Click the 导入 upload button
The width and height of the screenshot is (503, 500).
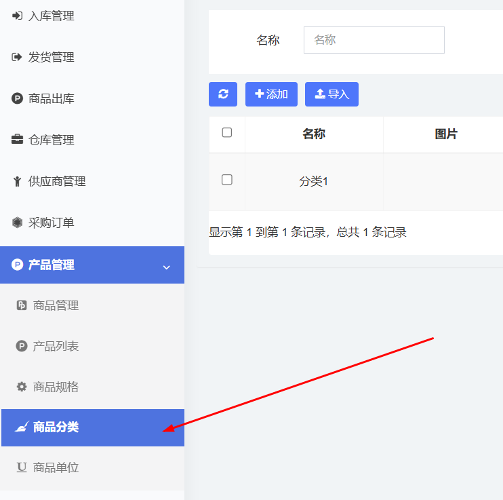point(331,94)
